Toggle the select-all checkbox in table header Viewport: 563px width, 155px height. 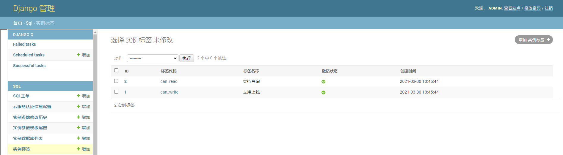coord(116,70)
